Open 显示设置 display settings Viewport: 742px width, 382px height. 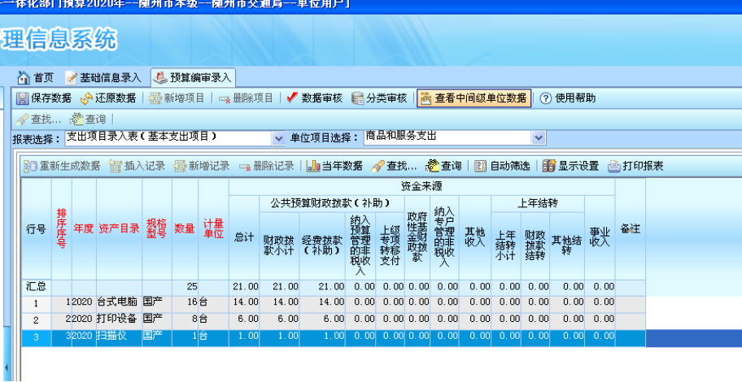pos(549,166)
